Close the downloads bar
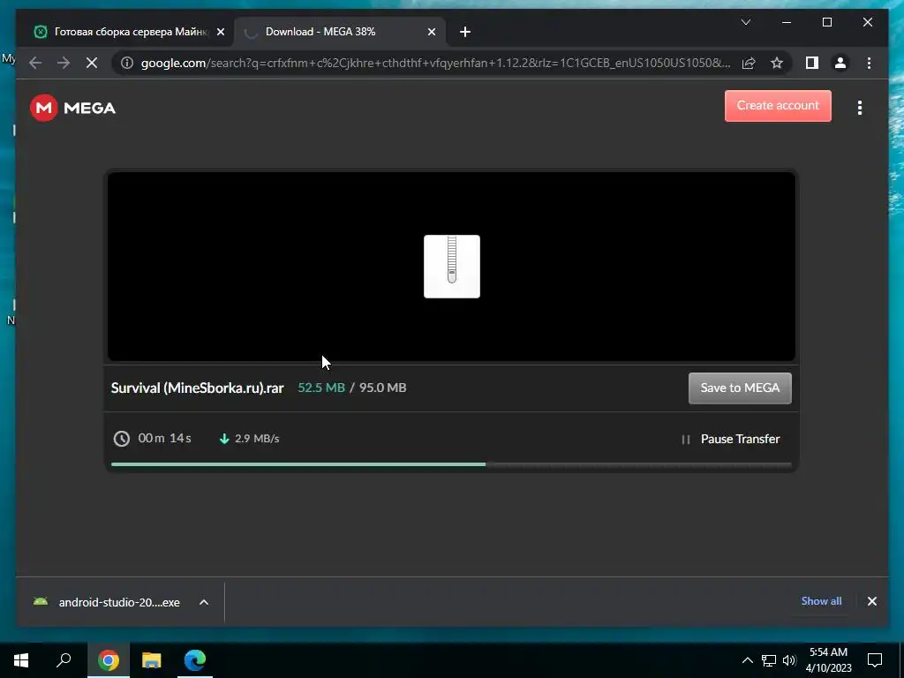This screenshot has height=678, width=904. pos(872,601)
